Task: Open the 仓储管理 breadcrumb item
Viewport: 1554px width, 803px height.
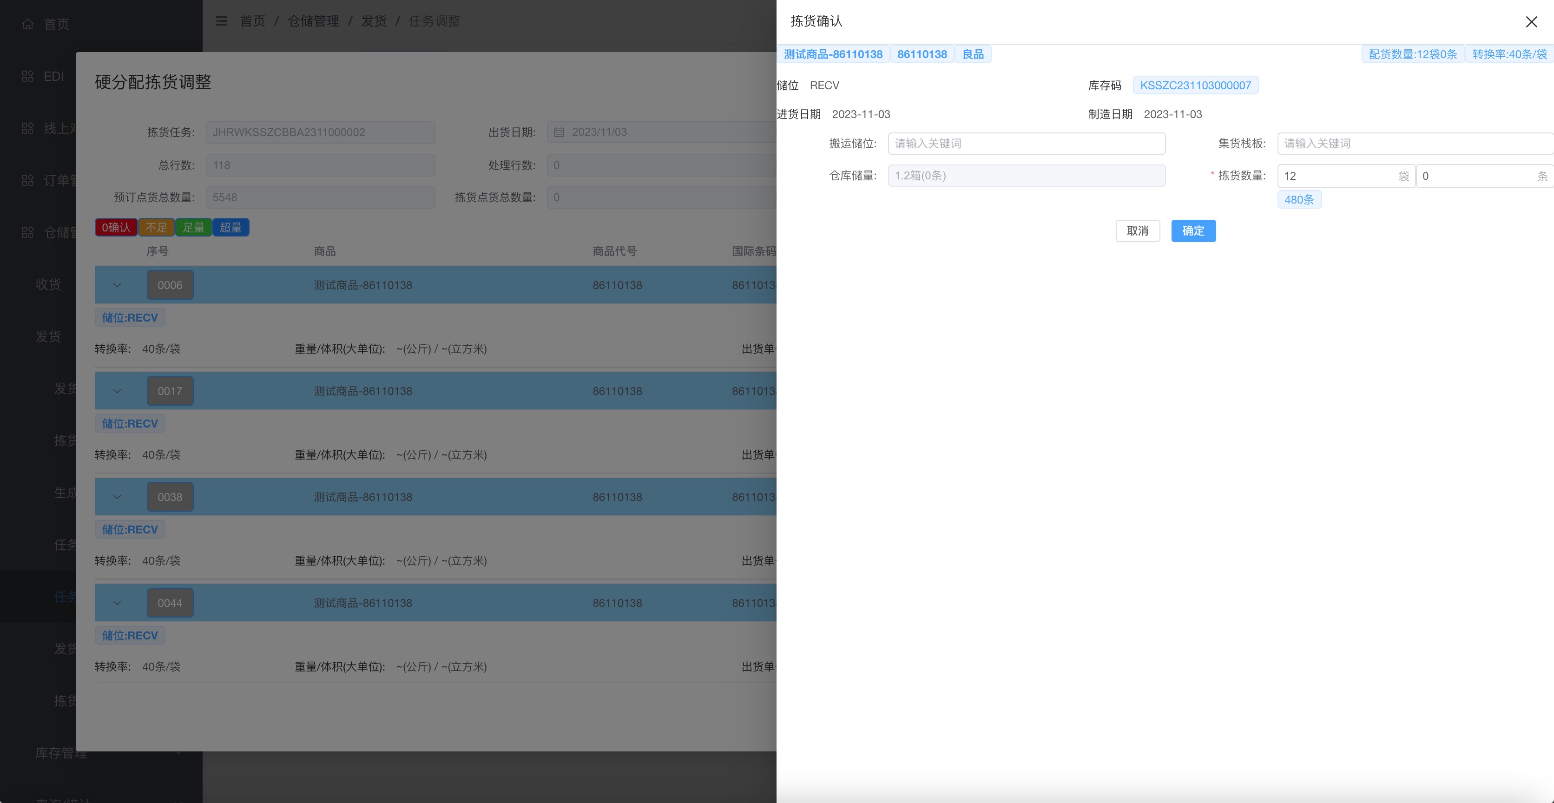Action: coord(313,21)
